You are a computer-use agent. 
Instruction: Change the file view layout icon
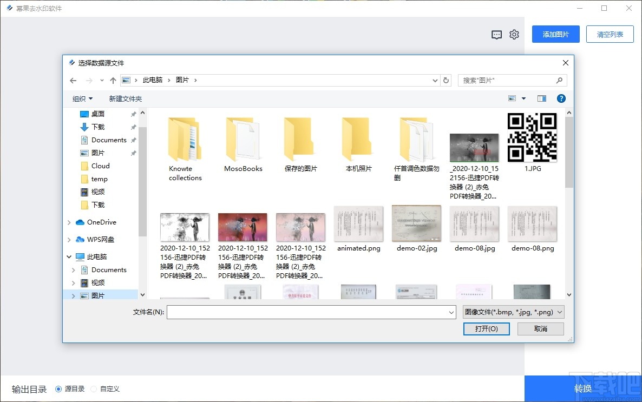[x=512, y=98]
